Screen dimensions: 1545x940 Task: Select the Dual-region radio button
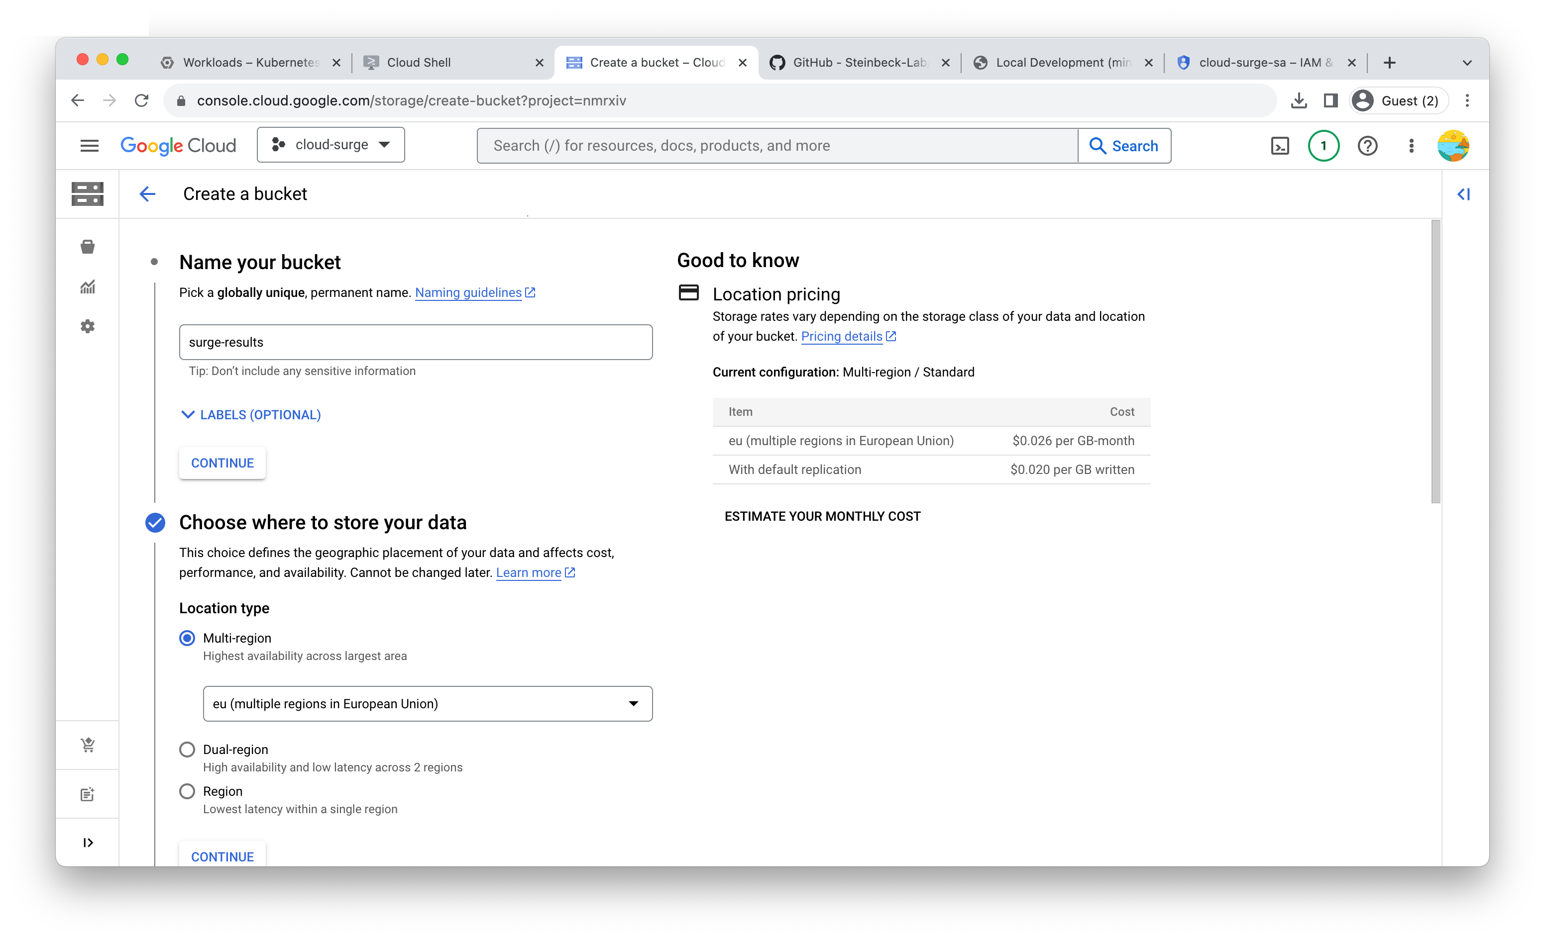pyautogui.click(x=187, y=750)
